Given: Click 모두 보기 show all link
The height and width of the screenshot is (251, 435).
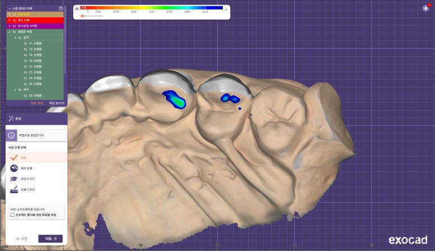Looking at the screenshot, I should point(37,103).
